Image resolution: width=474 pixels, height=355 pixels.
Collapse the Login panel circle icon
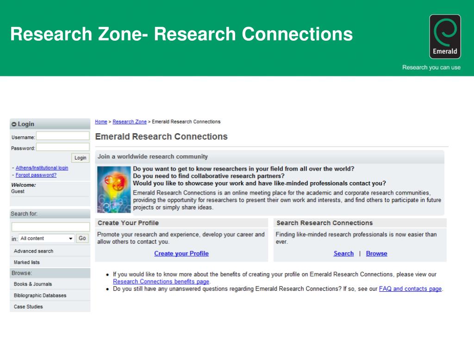click(x=13, y=124)
